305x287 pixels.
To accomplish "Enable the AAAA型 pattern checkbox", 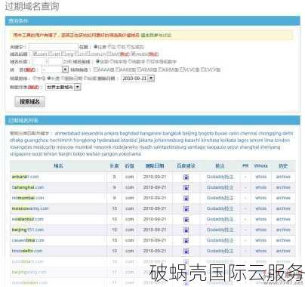I will coord(96,69).
